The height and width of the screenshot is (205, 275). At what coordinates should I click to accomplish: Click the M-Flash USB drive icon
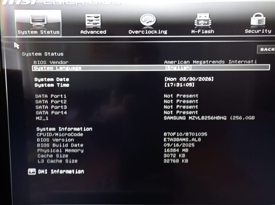(x=203, y=20)
